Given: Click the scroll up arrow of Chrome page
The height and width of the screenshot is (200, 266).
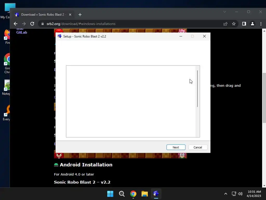Looking at the screenshot, I should pos(264,31).
